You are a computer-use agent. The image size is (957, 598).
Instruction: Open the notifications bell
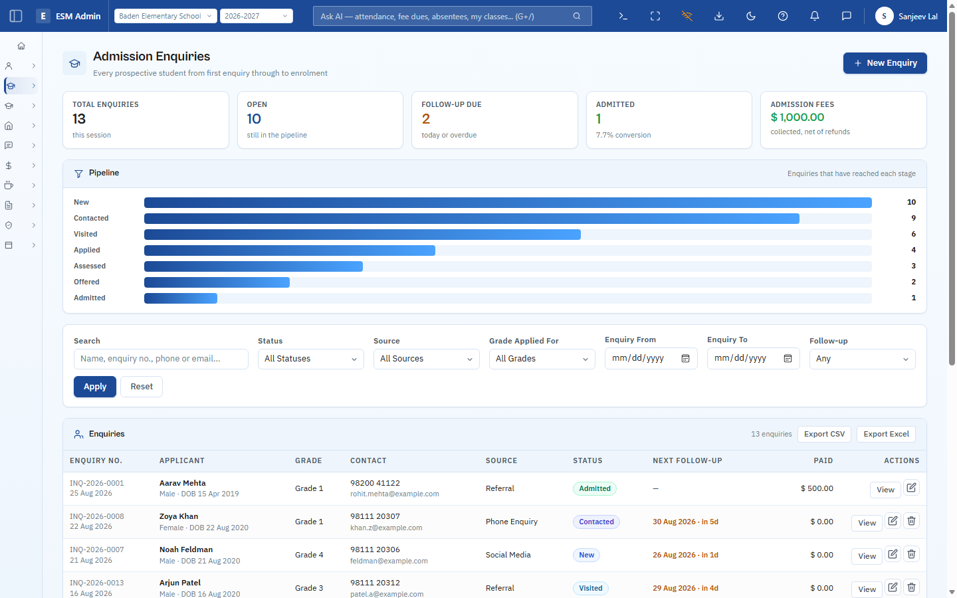point(815,16)
